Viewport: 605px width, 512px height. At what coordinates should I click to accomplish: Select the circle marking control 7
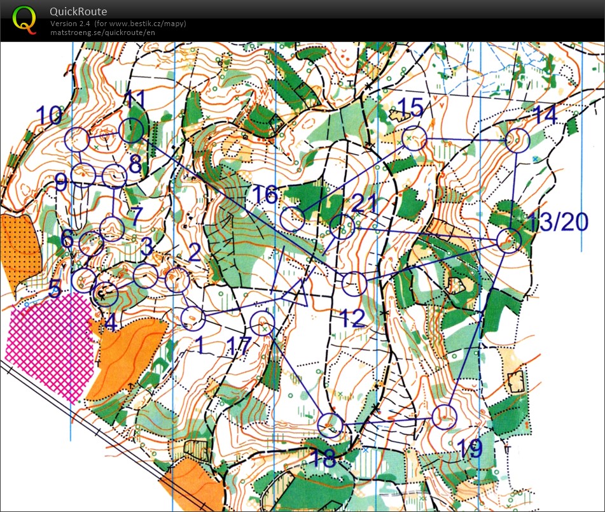coord(112,229)
